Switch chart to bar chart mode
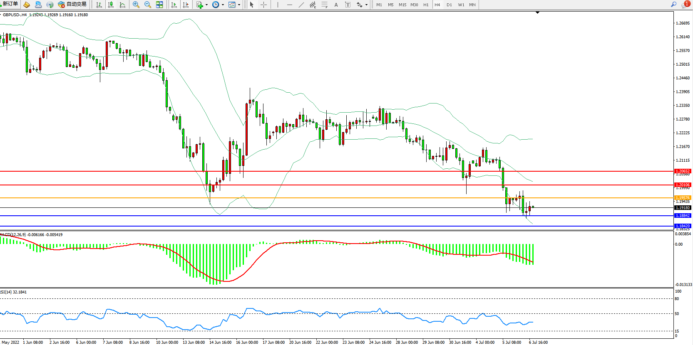This screenshot has height=345, width=693. coord(99,5)
